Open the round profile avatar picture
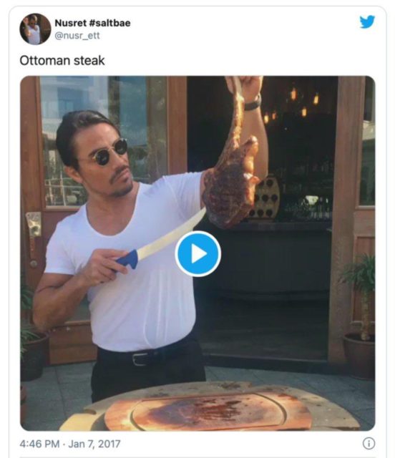This screenshot has height=458, width=395. coord(35,29)
